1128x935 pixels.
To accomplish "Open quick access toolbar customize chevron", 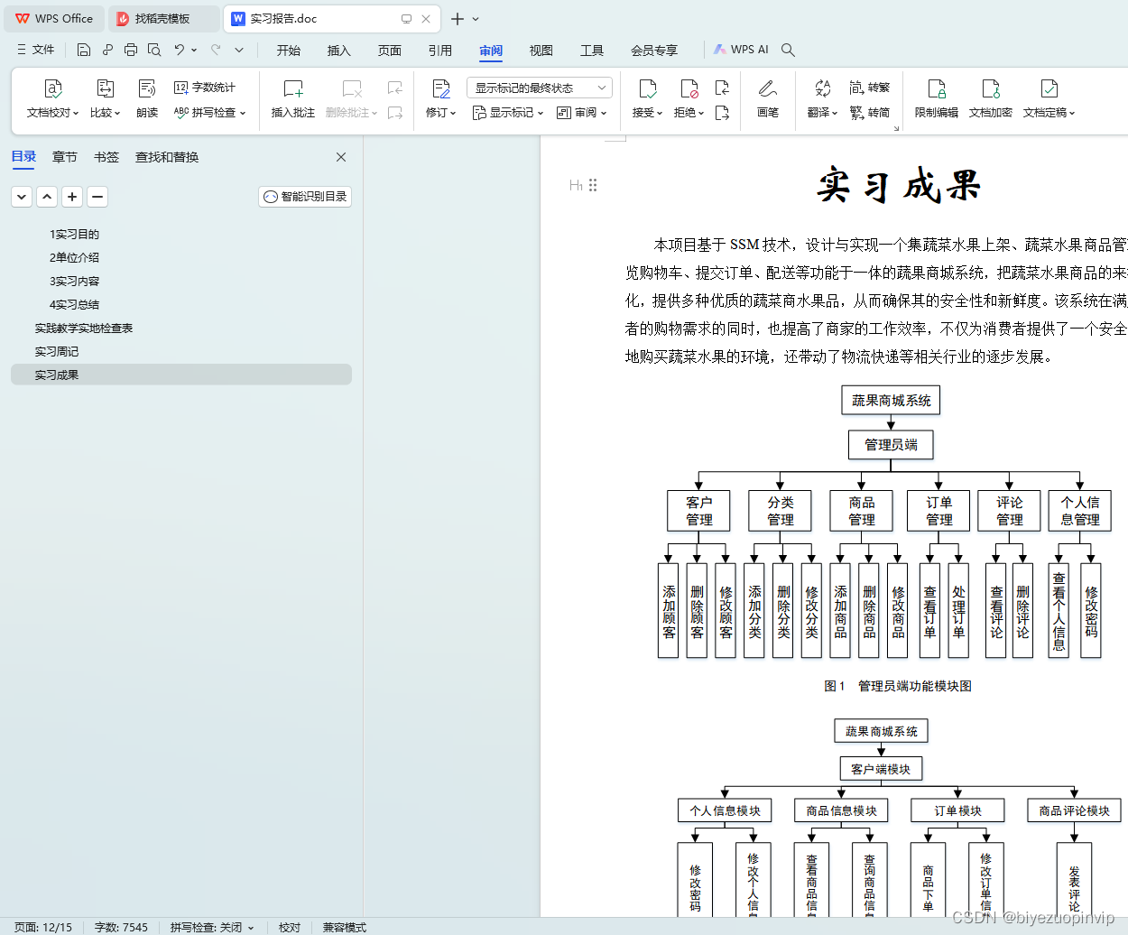I will pyautogui.click(x=239, y=50).
